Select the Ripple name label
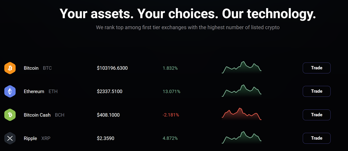The height and width of the screenshot is (151, 348). pyautogui.click(x=30, y=138)
